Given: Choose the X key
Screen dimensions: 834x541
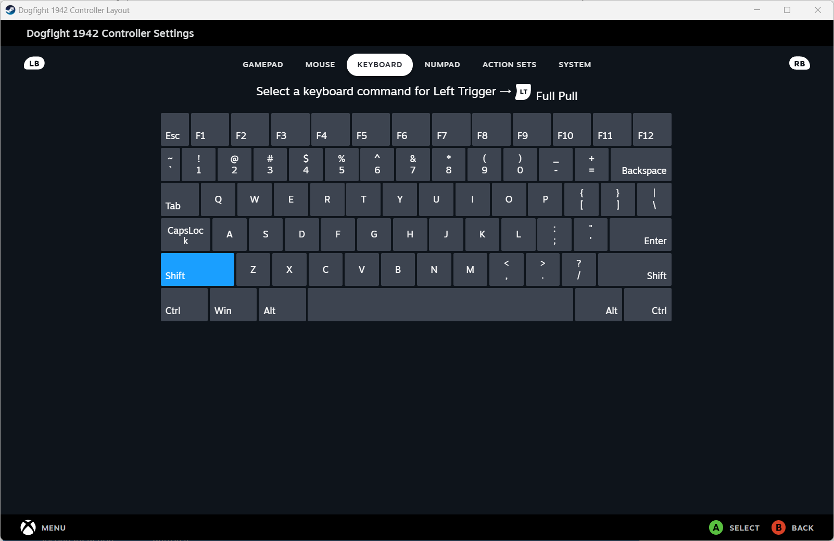Looking at the screenshot, I should (x=289, y=270).
